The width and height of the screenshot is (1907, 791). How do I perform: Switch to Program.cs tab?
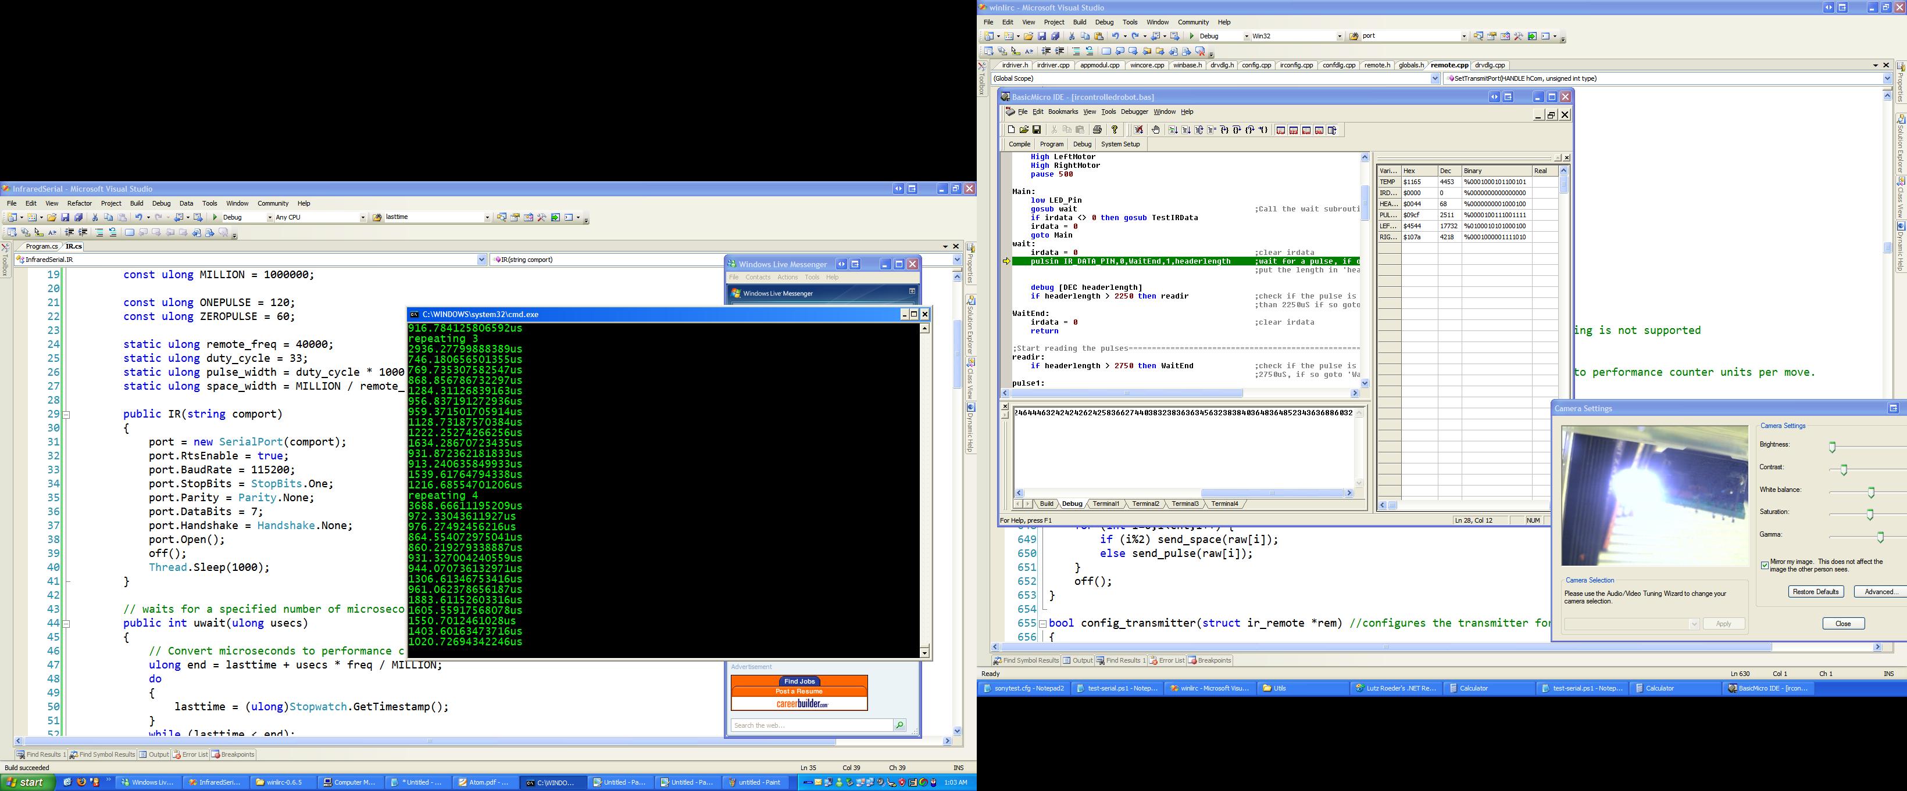tap(41, 246)
